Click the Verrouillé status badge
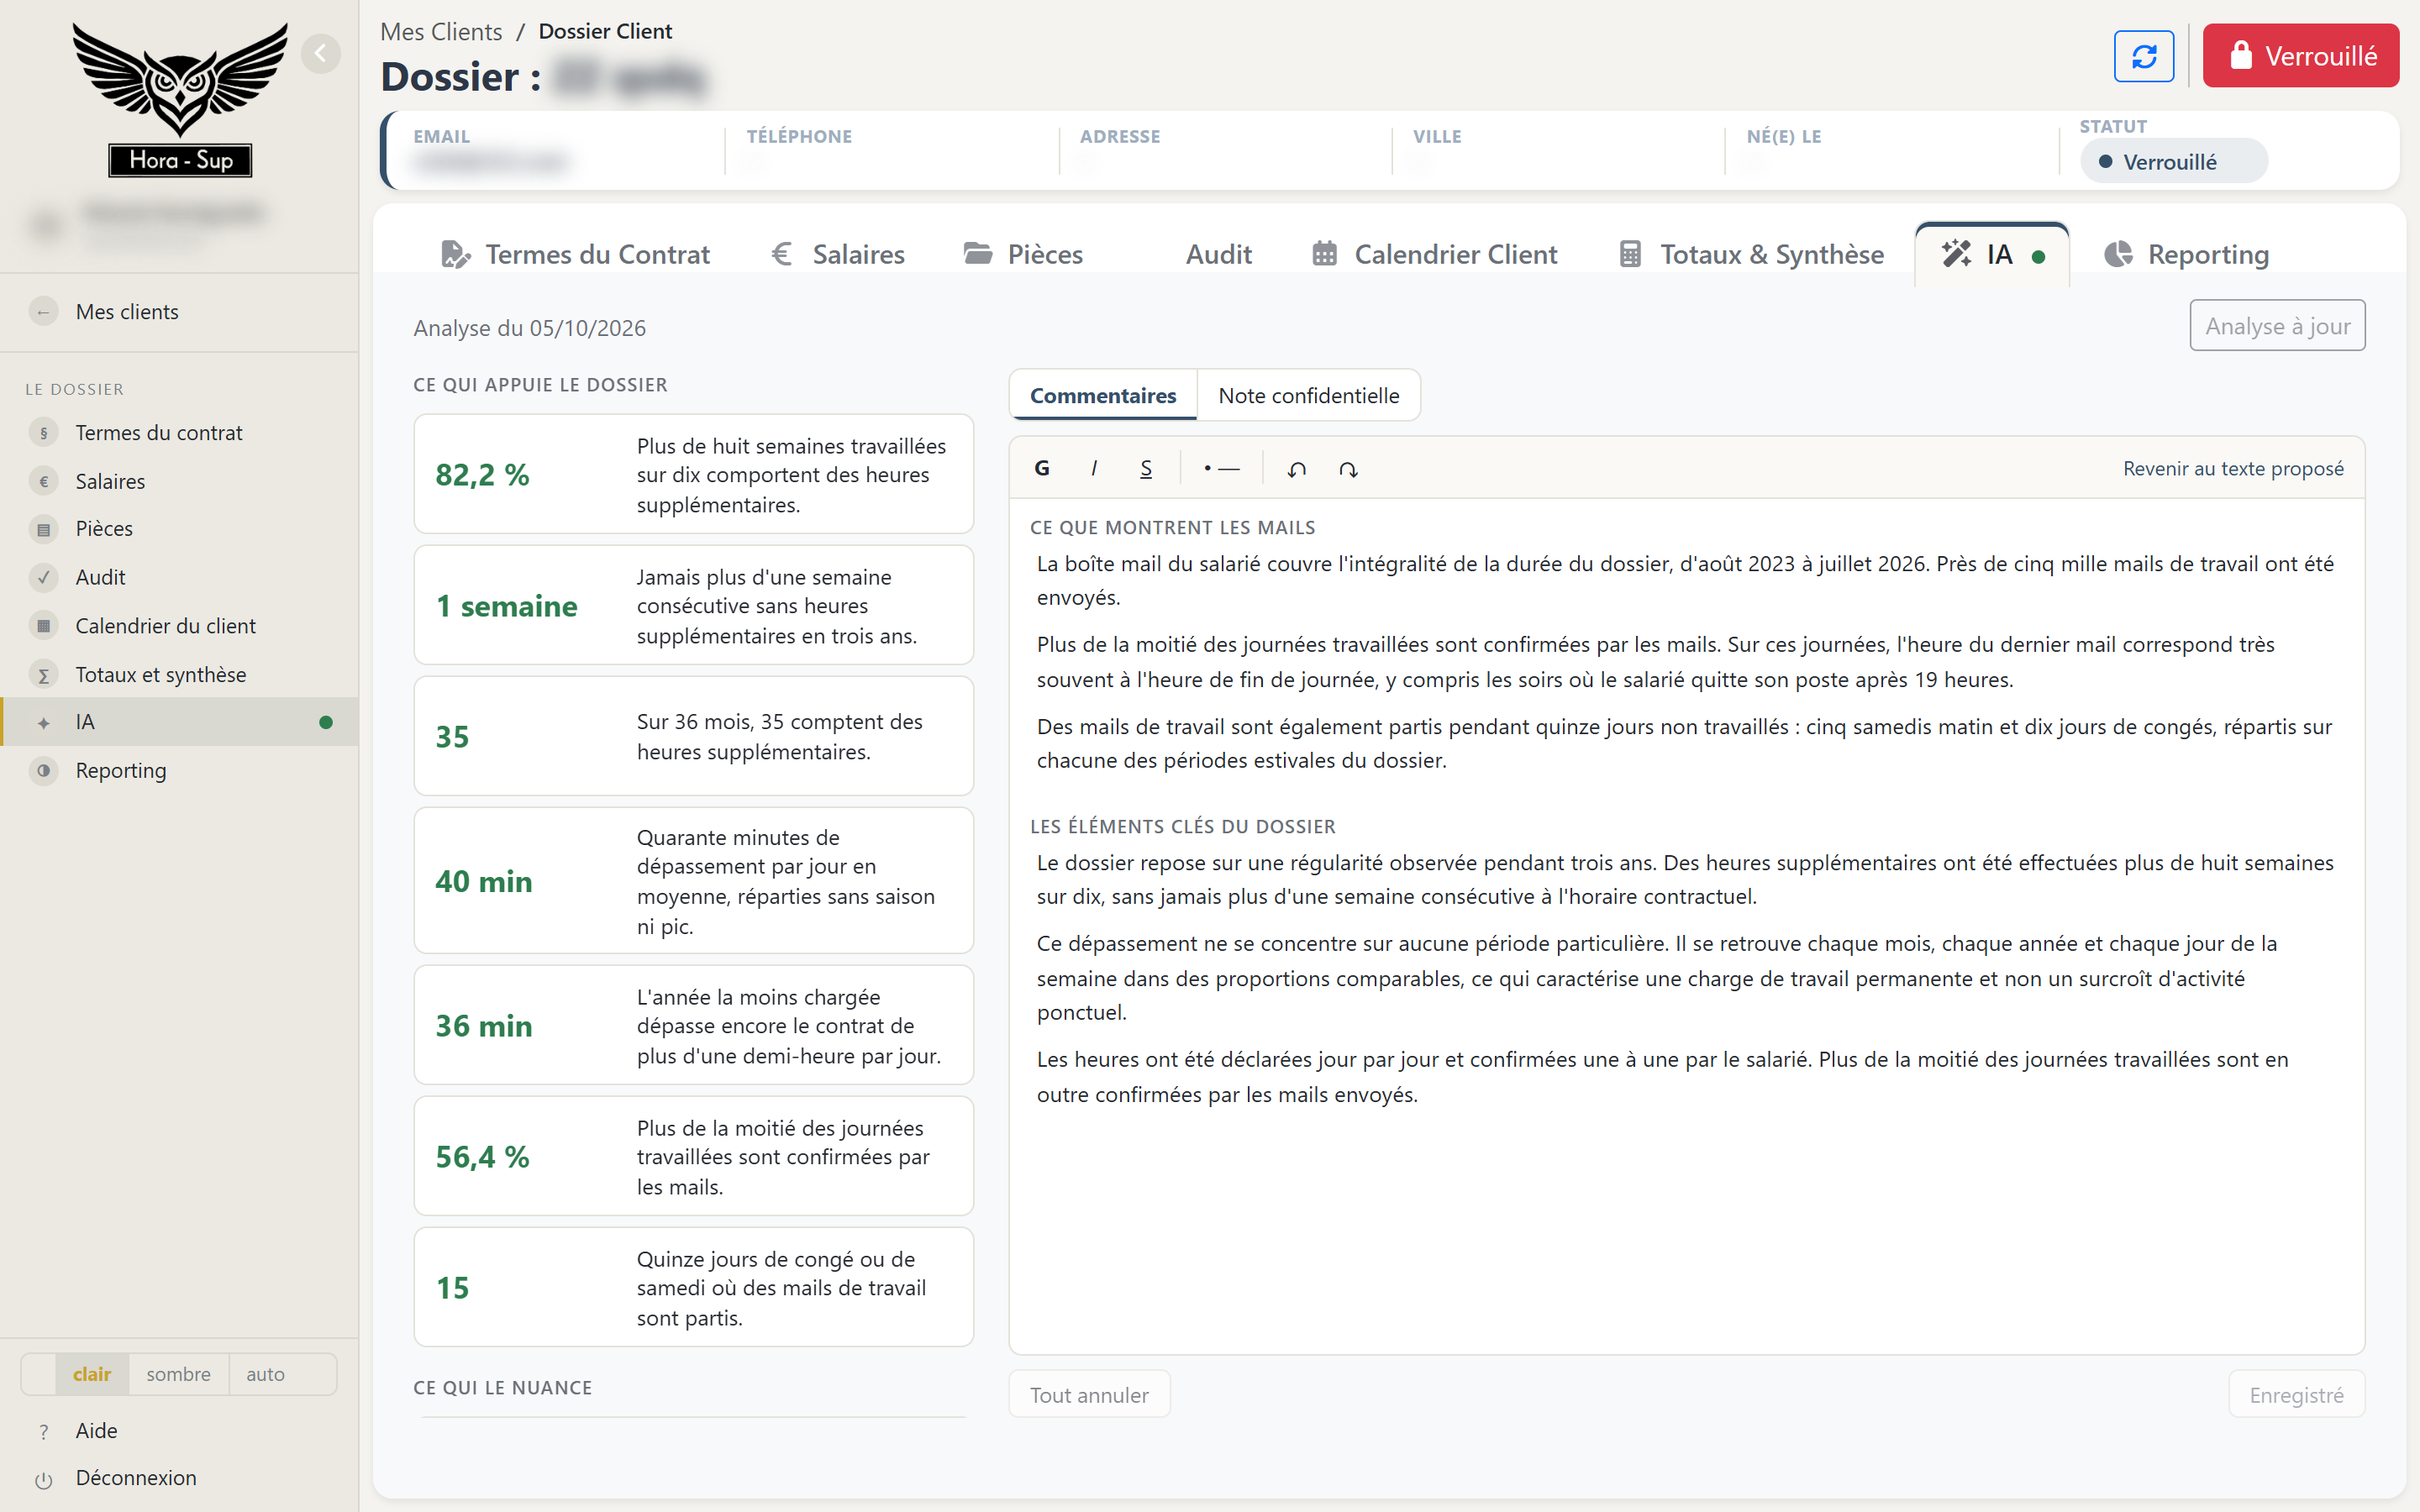 click(2173, 161)
